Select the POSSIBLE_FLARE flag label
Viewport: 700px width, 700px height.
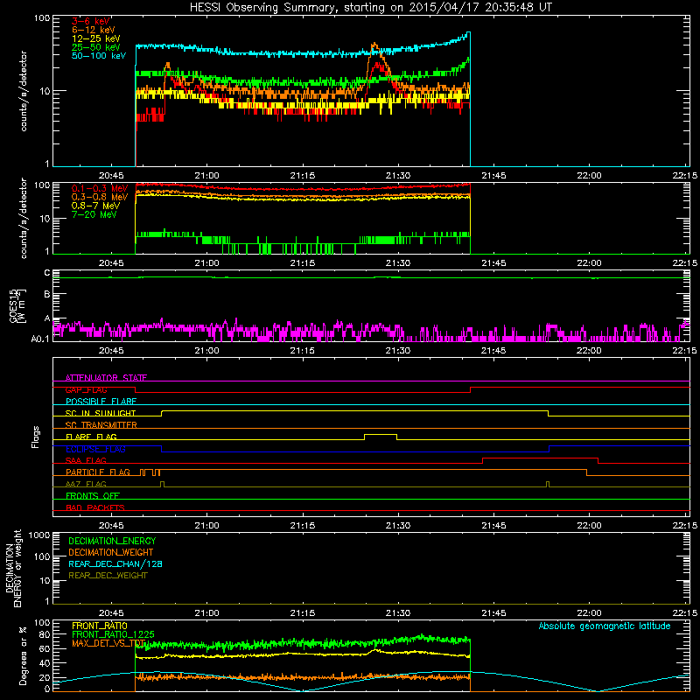pos(101,402)
